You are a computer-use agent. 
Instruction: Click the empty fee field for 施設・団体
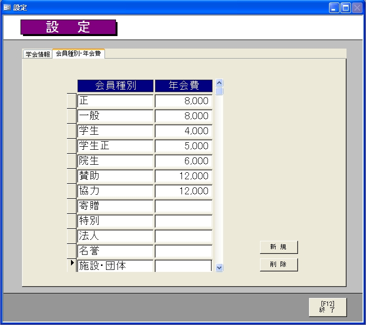tap(183, 265)
